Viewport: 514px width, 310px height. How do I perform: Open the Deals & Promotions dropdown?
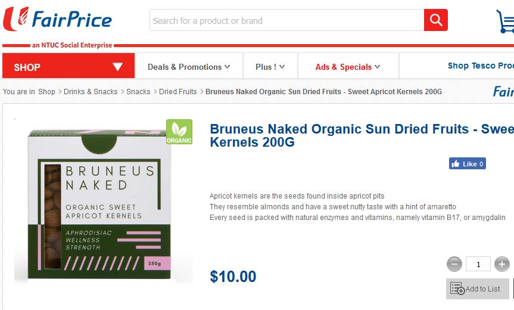click(x=189, y=67)
